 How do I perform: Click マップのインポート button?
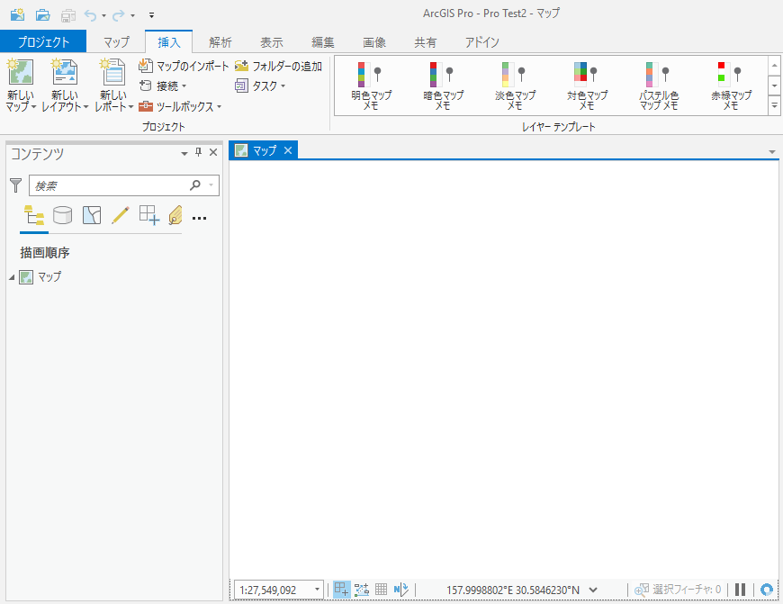coord(184,66)
